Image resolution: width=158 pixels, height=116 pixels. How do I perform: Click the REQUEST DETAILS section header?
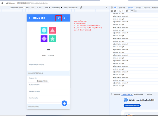pyautogui.click(x=35, y=73)
